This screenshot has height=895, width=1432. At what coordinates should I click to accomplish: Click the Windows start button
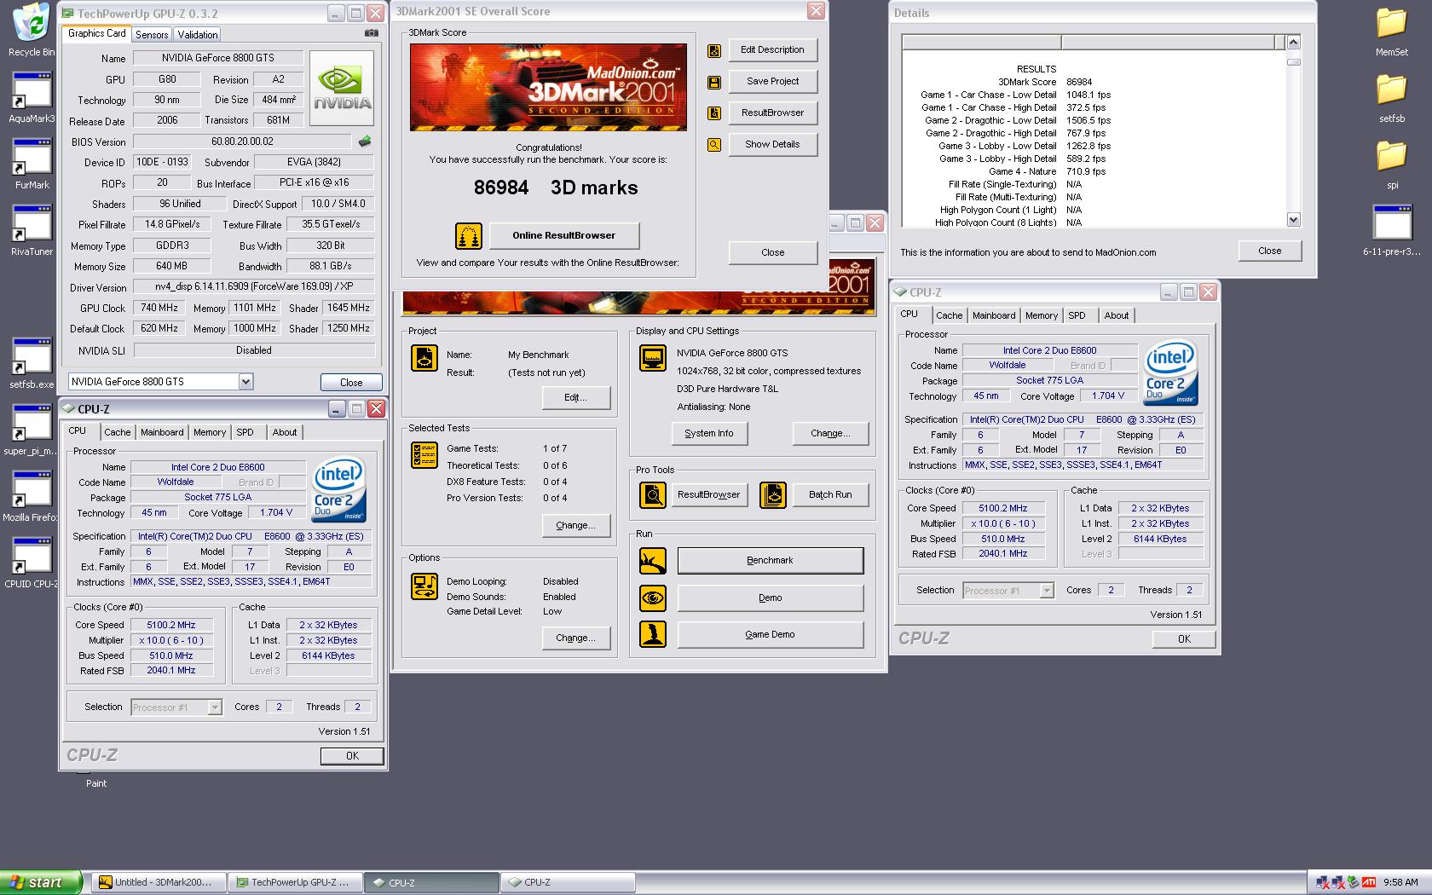41,882
